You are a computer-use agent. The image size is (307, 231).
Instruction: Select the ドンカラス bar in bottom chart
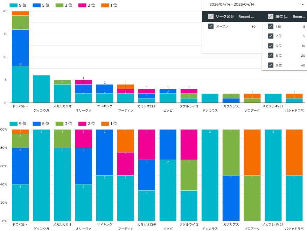pyautogui.click(x=210, y=175)
